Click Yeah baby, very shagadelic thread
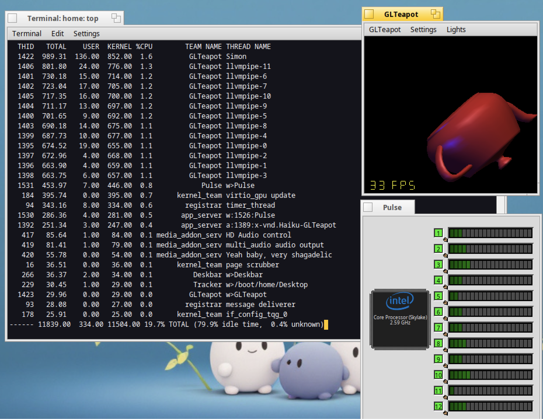Screen dimensions: 543x419 [x=279, y=255]
